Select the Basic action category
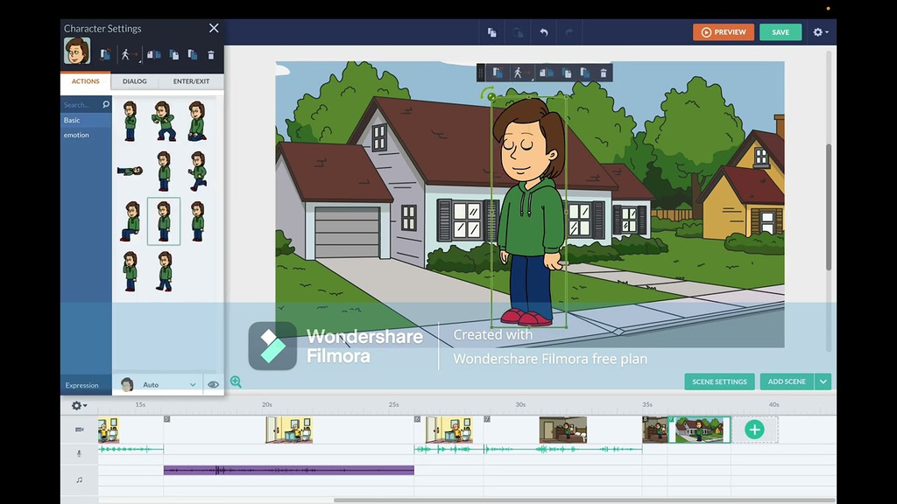 pyautogui.click(x=86, y=120)
